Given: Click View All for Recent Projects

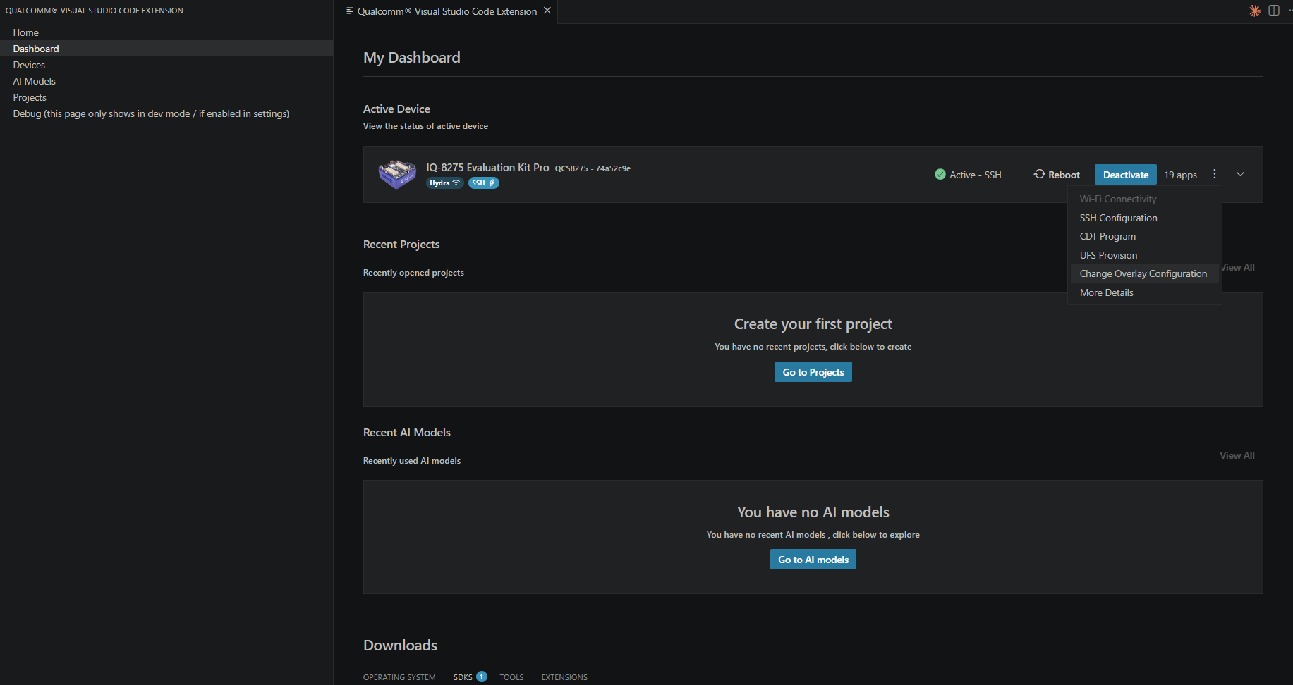Looking at the screenshot, I should tap(1237, 267).
